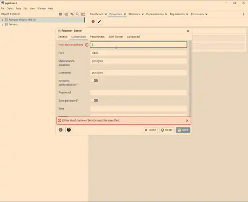Open Search Objects magnifier icon
The image size is (248, 202).
click(77, 14)
